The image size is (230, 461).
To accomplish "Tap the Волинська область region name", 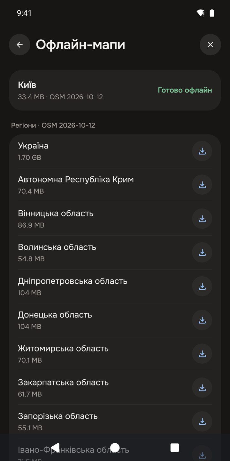I will (x=57, y=247).
